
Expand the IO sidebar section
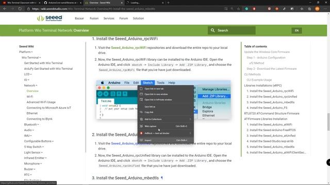(x=26, y=80)
